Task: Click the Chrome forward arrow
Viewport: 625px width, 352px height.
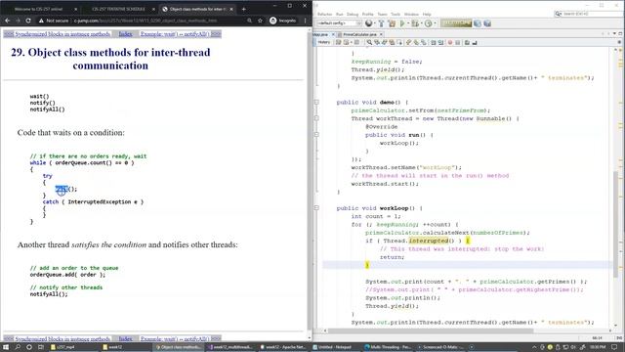Action: [18, 21]
